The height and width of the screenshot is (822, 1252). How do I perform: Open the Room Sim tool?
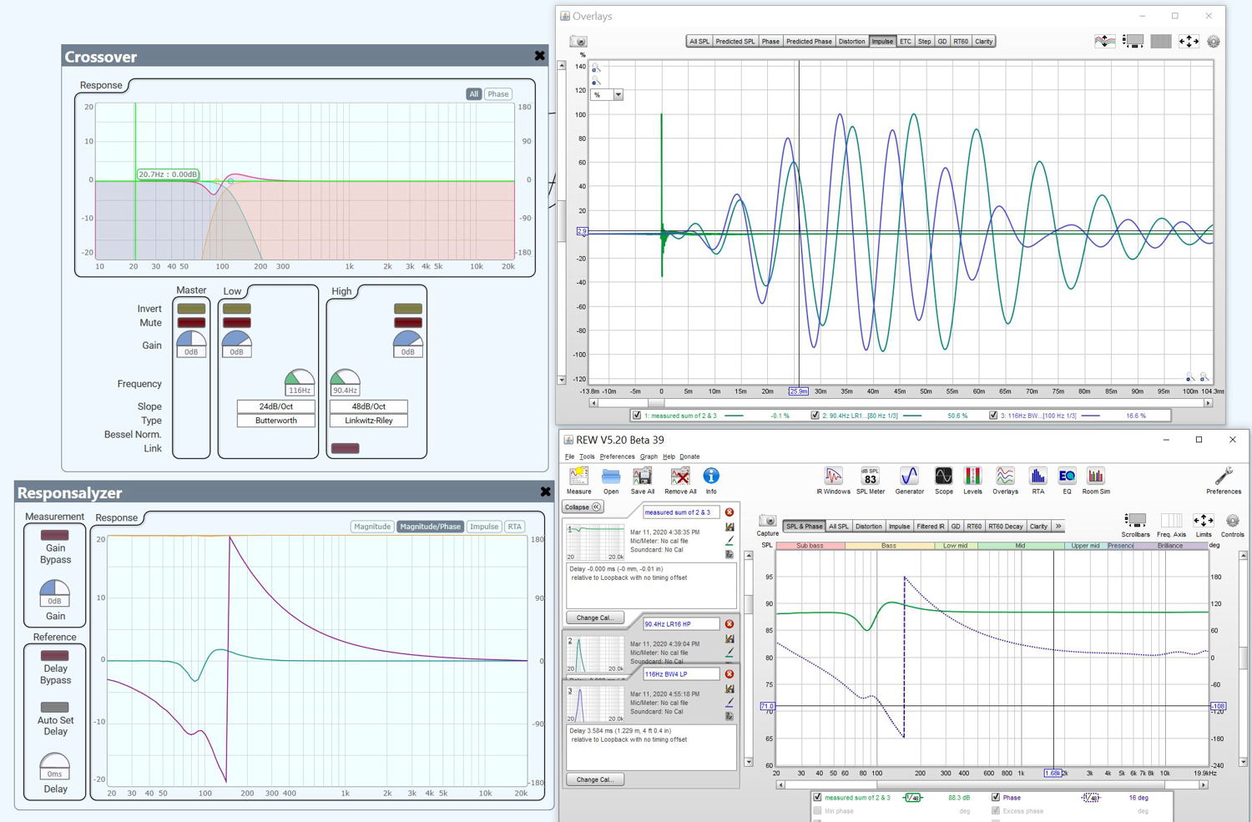point(1096,477)
